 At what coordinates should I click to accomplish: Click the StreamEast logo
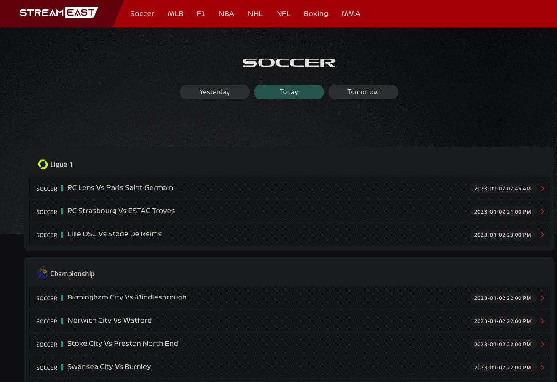point(59,13)
